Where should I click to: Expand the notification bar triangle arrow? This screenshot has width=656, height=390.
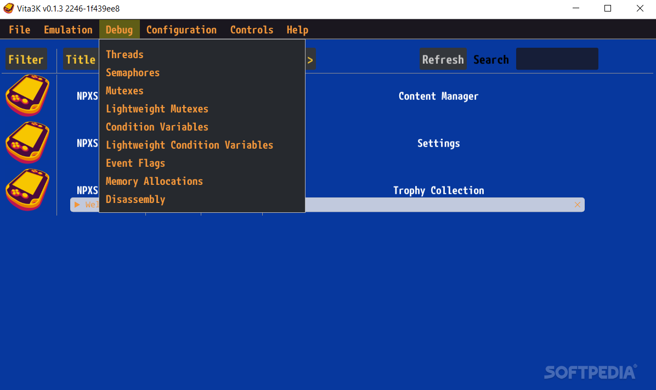point(77,205)
